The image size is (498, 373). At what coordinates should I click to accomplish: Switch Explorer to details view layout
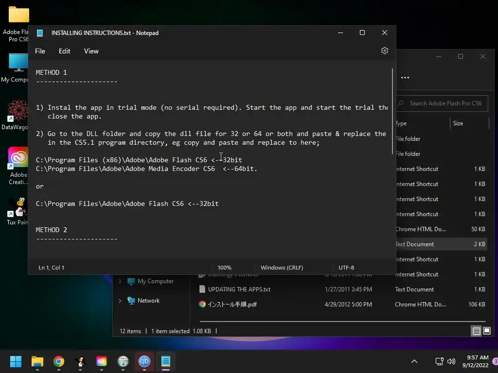477,331
